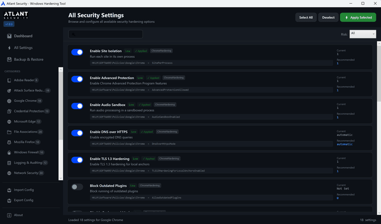Open the Risk filter dropdown
381x224 pixels.
[363, 34]
